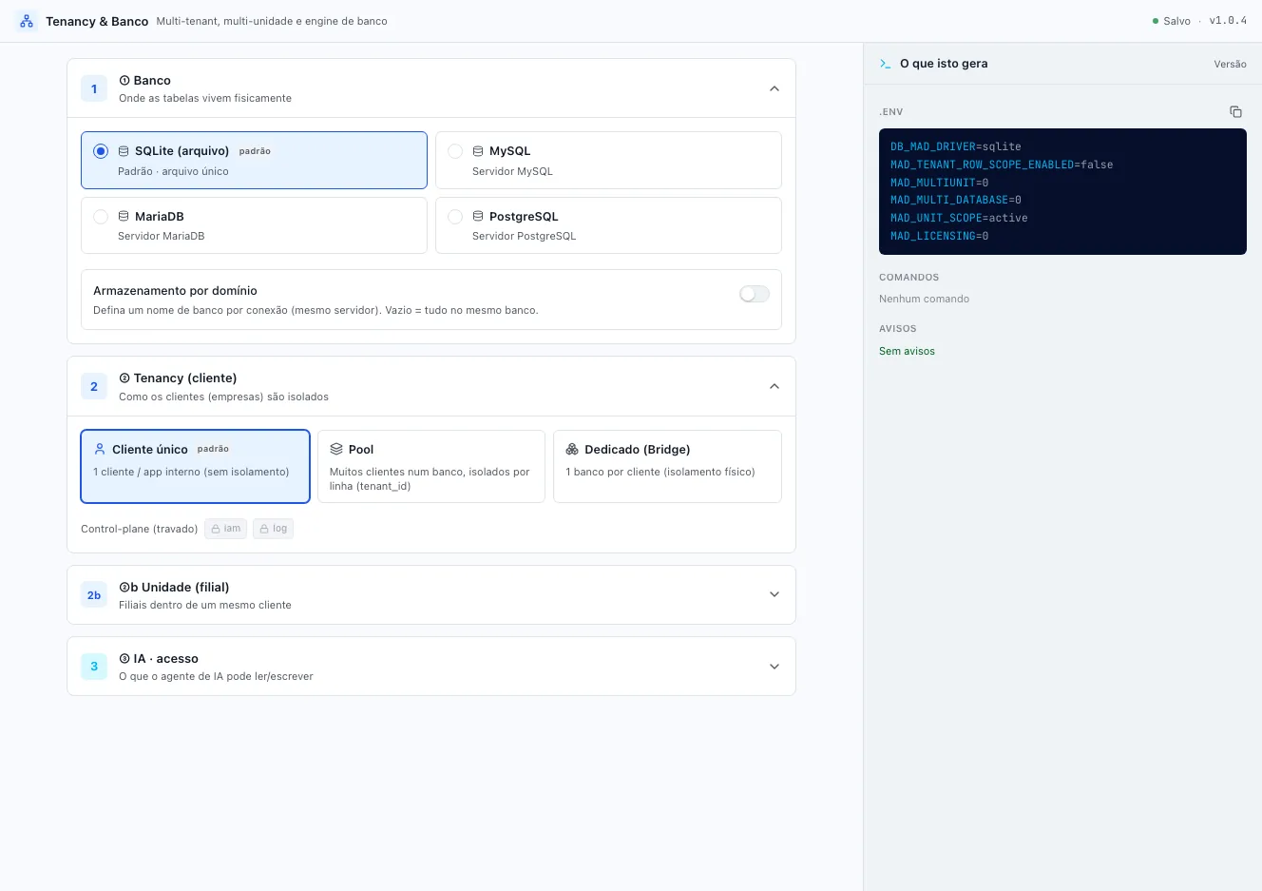Click the locked iam control-plane chip
Viewport: 1262px width, 891px height.
(226, 529)
